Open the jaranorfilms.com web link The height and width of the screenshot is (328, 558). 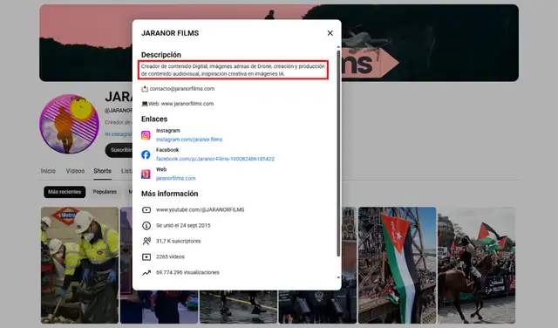pyautogui.click(x=175, y=179)
